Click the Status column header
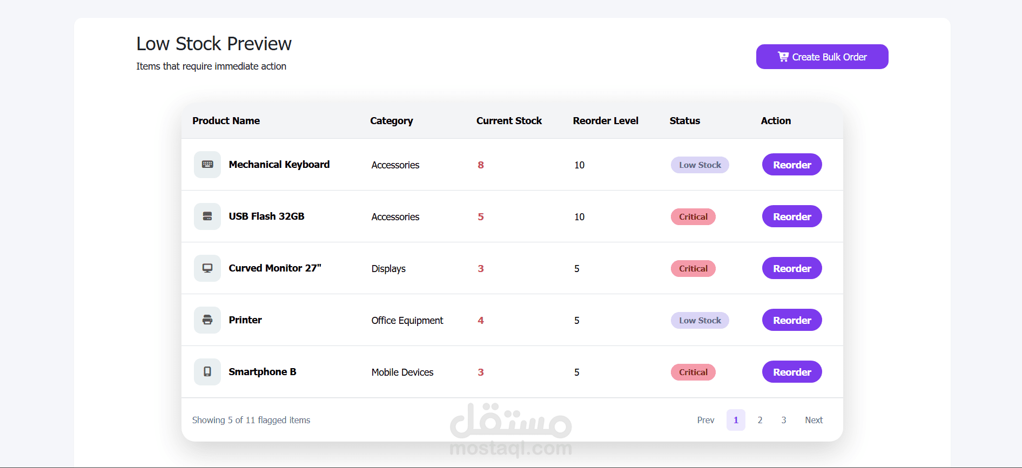This screenshot has width=1022, height=468. pyautogui.click(x=685, y=121)
